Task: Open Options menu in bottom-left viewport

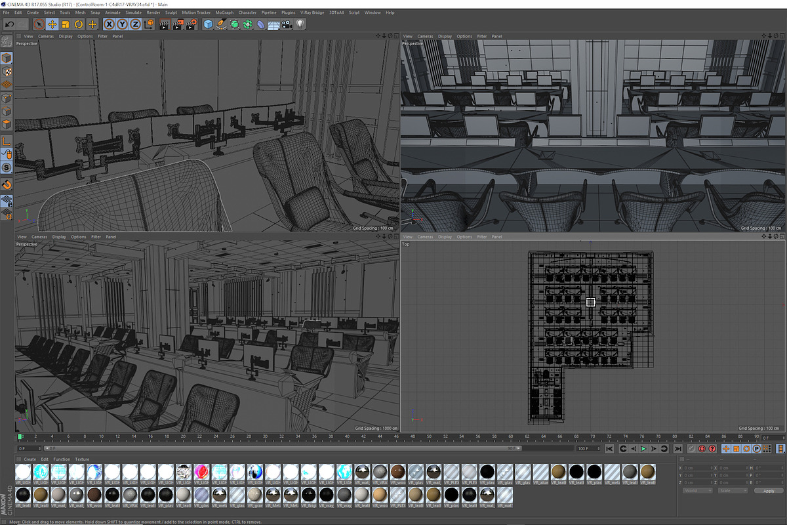Action: (79, 237)
